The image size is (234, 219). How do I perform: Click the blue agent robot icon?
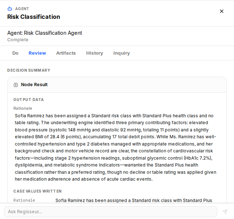point(10,9)
